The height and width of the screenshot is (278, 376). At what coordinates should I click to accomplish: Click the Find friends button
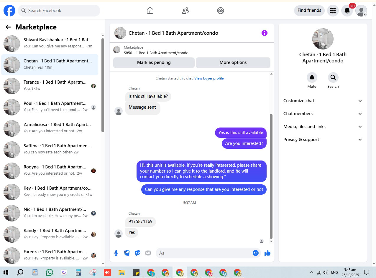pos(309,11)
